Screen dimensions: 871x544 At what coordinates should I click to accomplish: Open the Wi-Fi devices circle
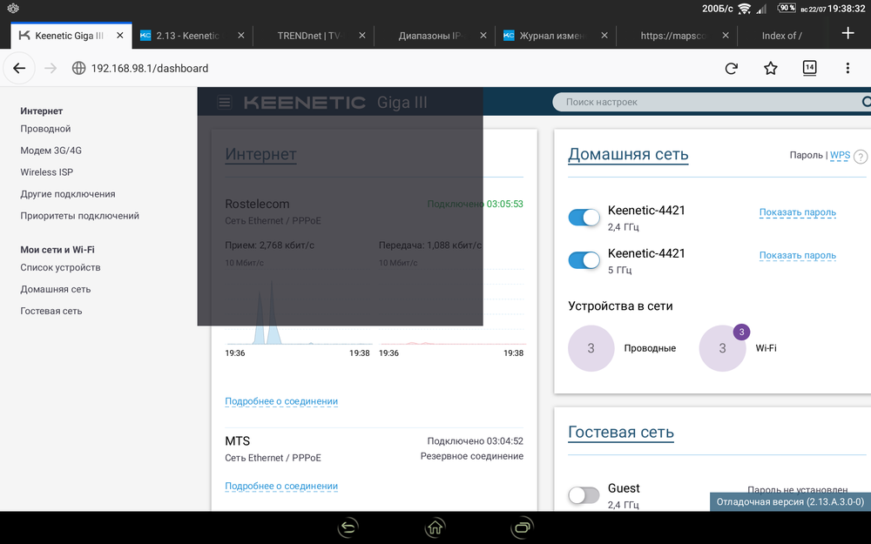coord(722,348)
